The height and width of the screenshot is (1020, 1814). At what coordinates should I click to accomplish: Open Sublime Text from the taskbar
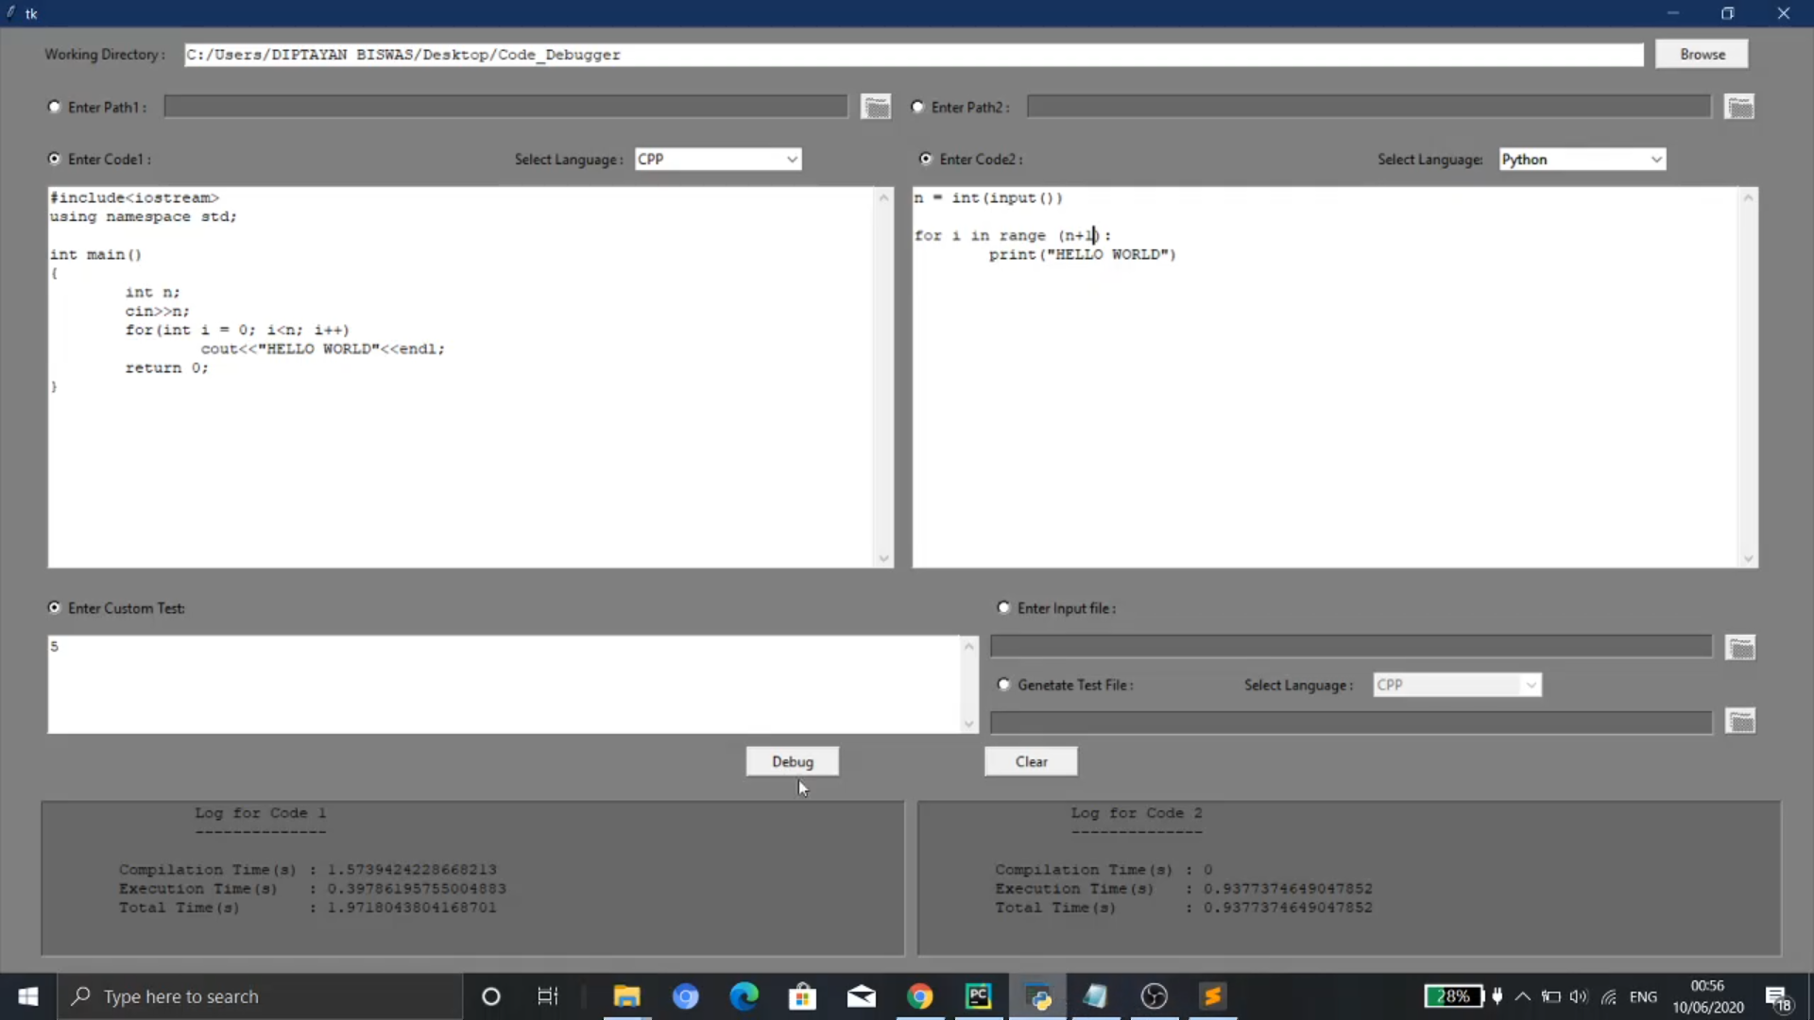pyautogui.click(x=1213, y=996)
